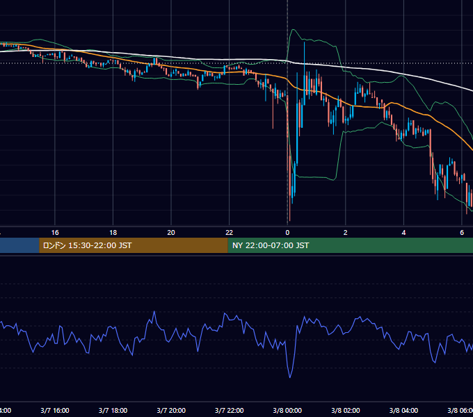The height and width of the screenshot is (417, 473).
Task: Select the 4 hour label on time axis
Action: tap(403, 233)
